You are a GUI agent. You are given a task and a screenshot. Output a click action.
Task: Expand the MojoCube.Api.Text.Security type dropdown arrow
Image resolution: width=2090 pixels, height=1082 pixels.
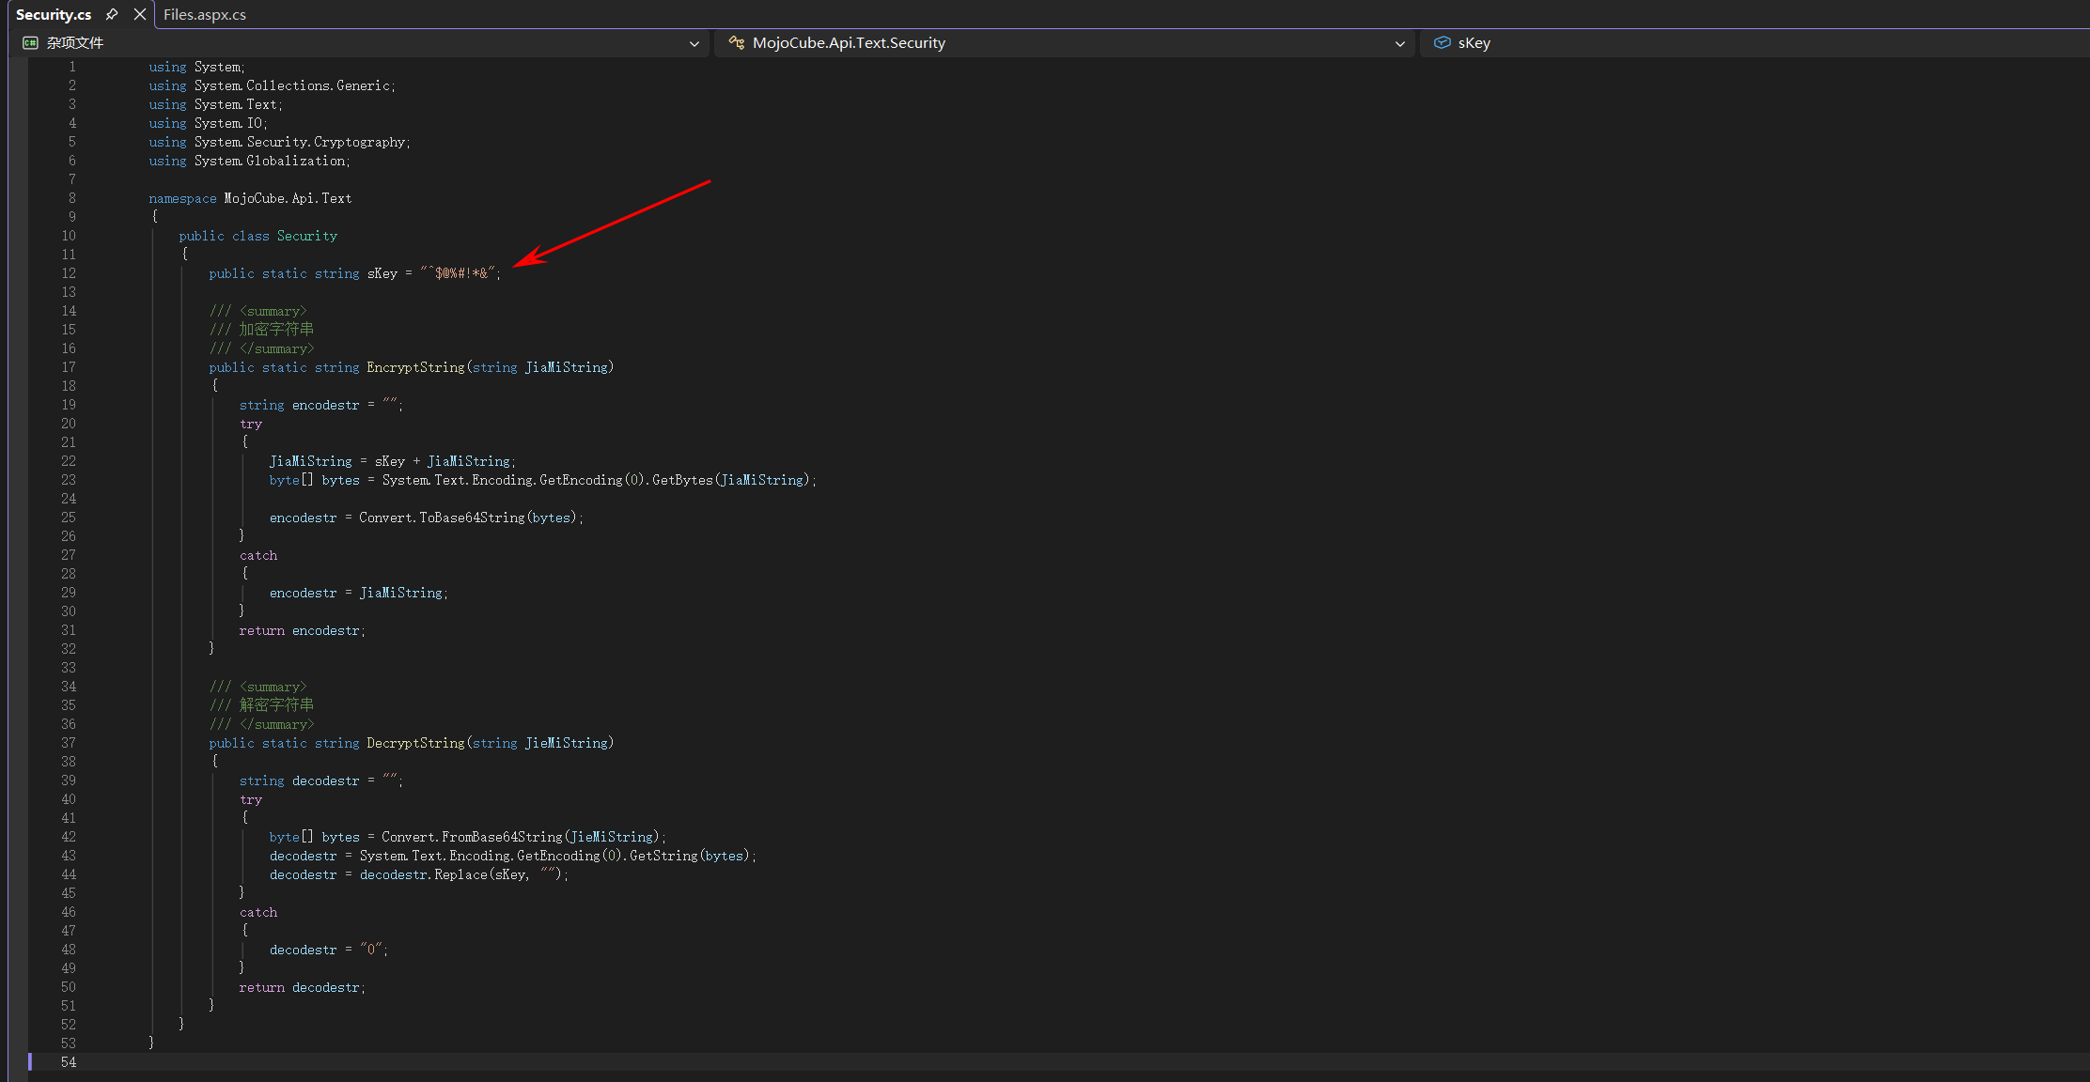tap(1400, 43)
